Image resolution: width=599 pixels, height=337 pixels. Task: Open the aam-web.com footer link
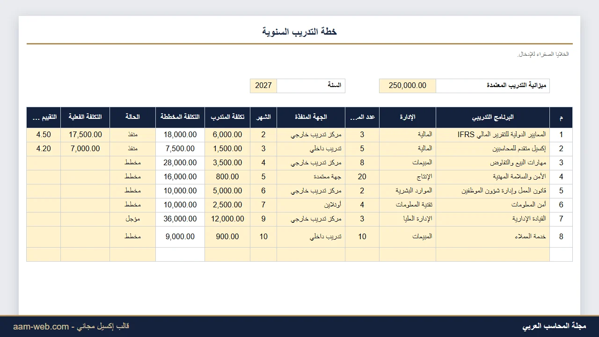coord(41,327)
